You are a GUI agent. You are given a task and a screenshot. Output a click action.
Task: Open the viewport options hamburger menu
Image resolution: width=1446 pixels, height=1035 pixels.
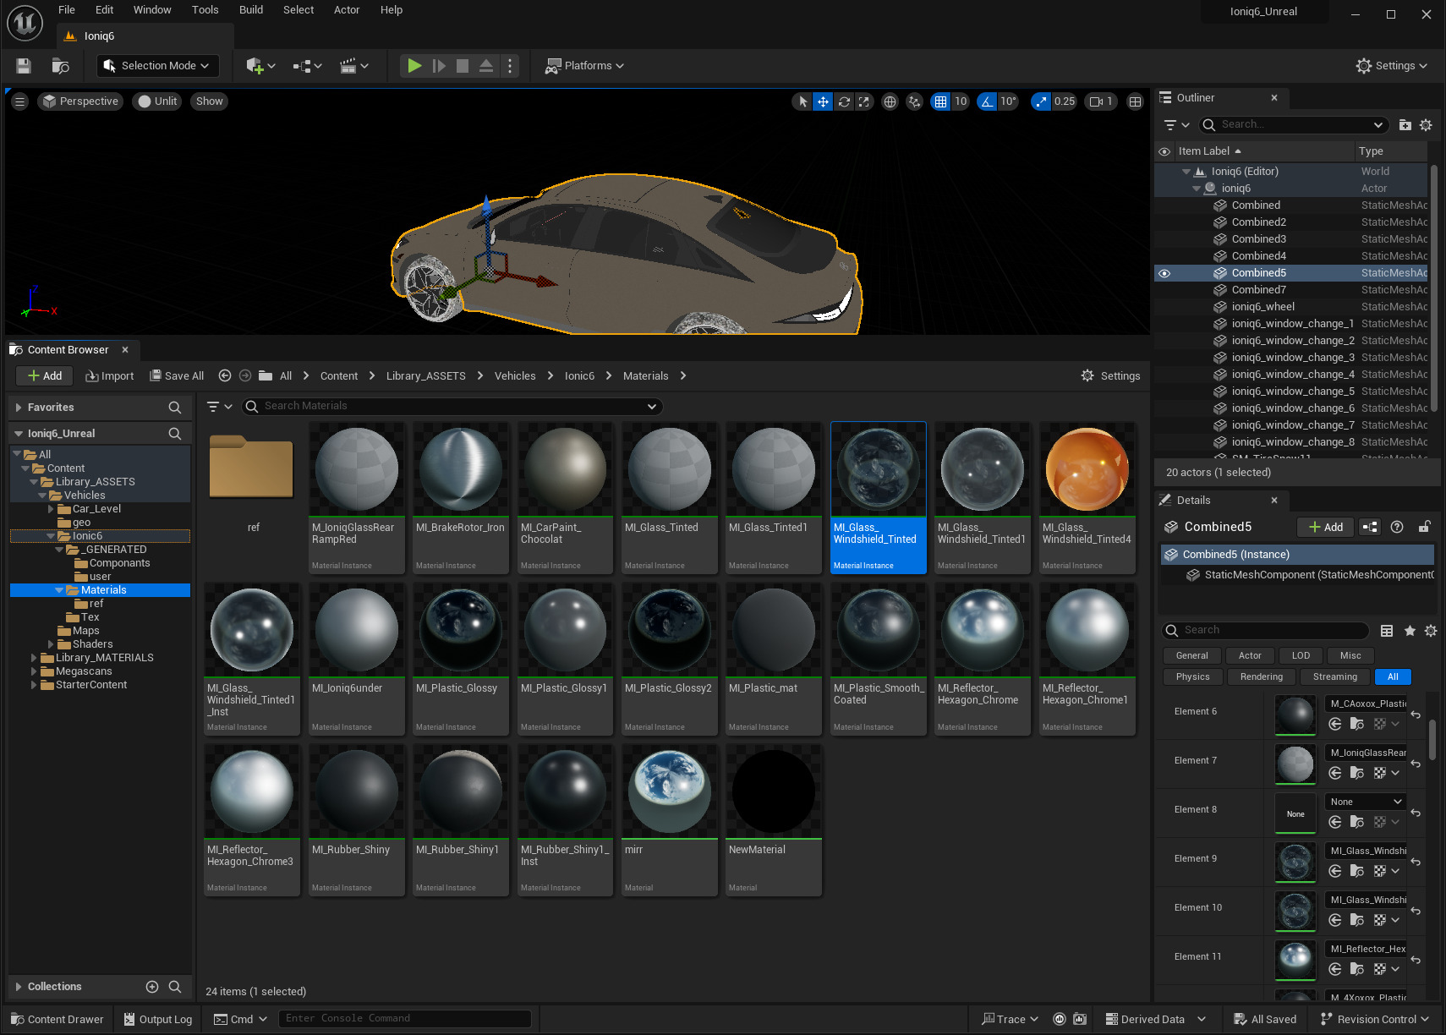(20, 101)
